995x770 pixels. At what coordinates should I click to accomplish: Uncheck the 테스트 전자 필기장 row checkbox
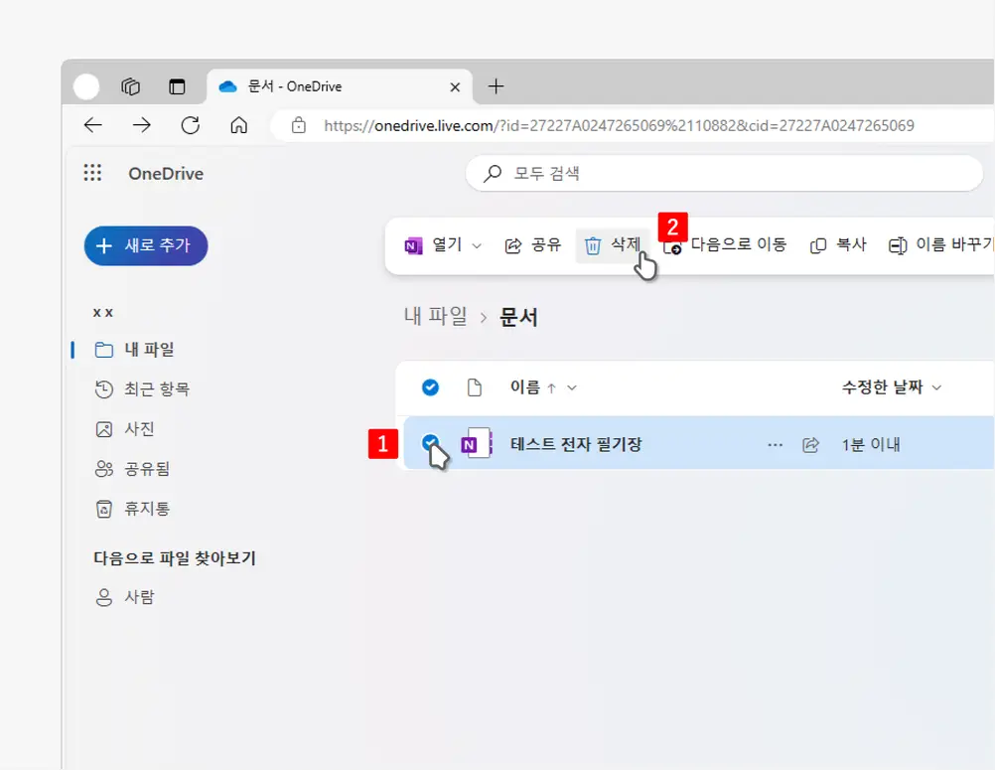pyautogui.click(x=430, y=442)
